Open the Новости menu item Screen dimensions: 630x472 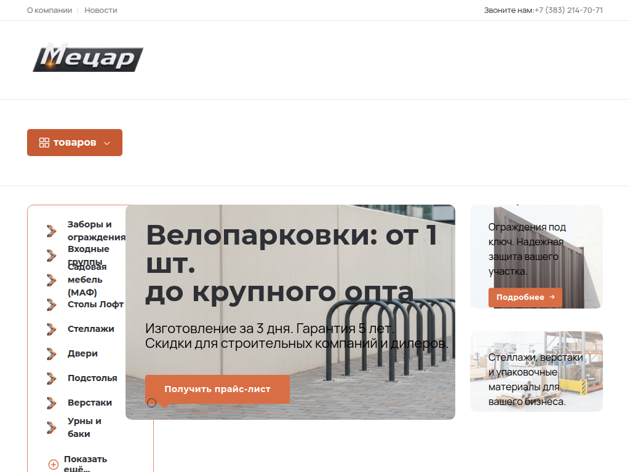(x=100, y=10)
